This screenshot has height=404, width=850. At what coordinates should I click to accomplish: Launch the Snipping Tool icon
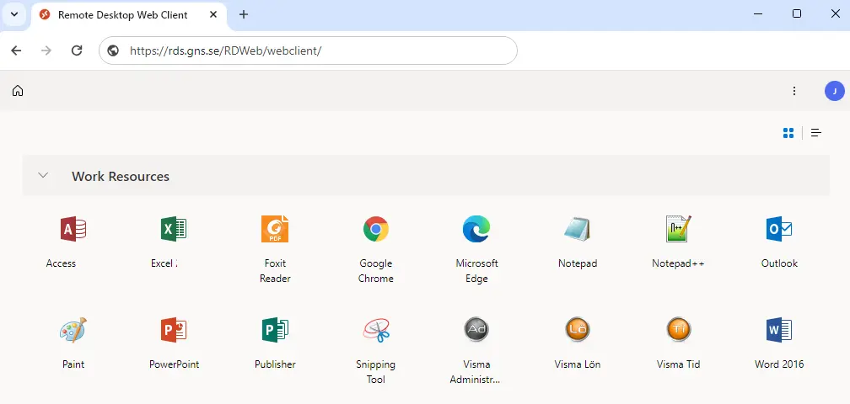pos(376,330)
